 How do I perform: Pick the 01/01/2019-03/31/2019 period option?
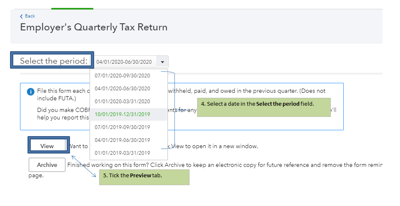[x=122, y=153]
